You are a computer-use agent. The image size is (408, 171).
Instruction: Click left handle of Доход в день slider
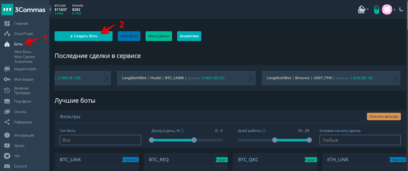152,140
